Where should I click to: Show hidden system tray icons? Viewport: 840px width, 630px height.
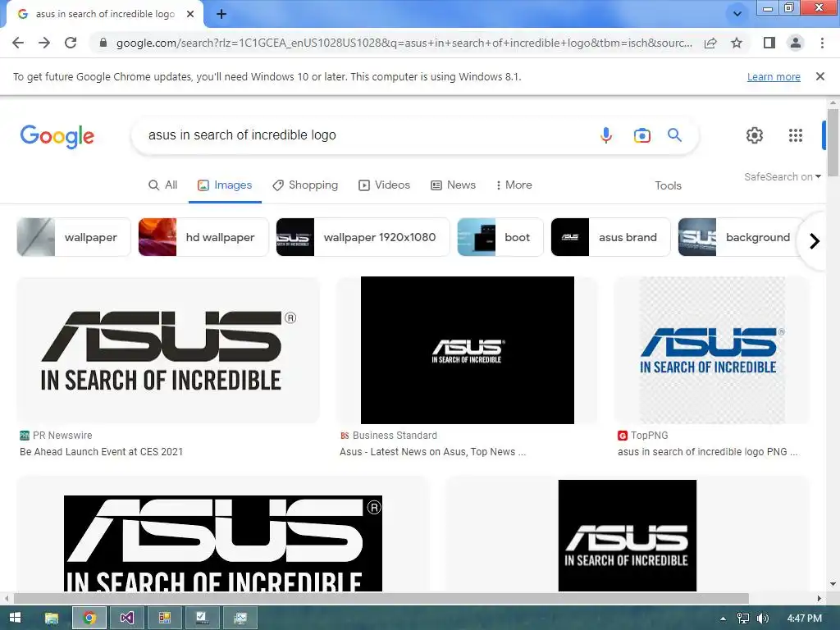point(724,619)
